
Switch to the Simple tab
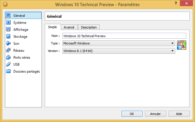pos(53,27)
